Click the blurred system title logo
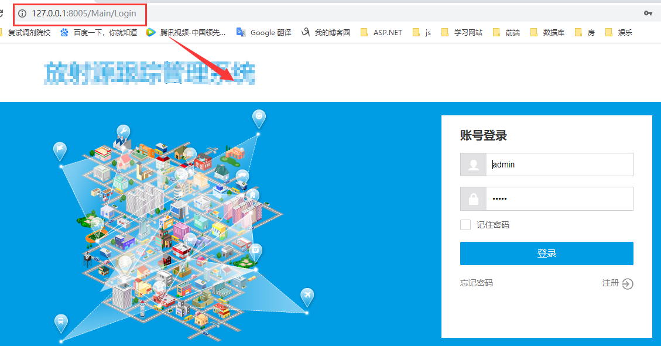Screen dimensions: 661x346 [150, 73]
